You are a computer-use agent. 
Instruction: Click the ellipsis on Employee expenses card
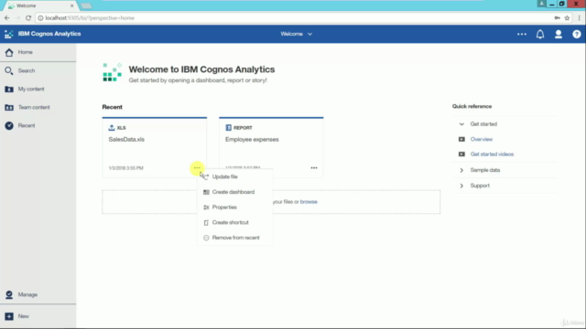(x=314, y=168)
